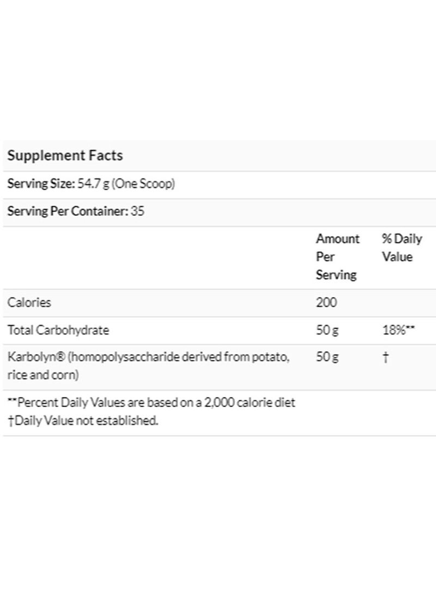Click the (One Scoop) text

click(x=143, y=184)
